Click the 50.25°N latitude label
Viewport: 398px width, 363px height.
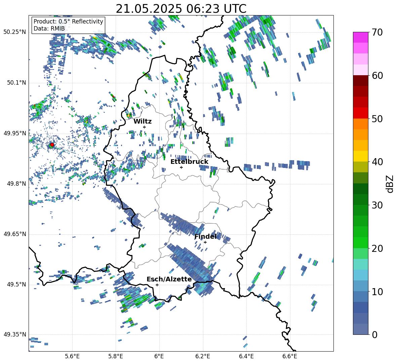coord(15,32)
